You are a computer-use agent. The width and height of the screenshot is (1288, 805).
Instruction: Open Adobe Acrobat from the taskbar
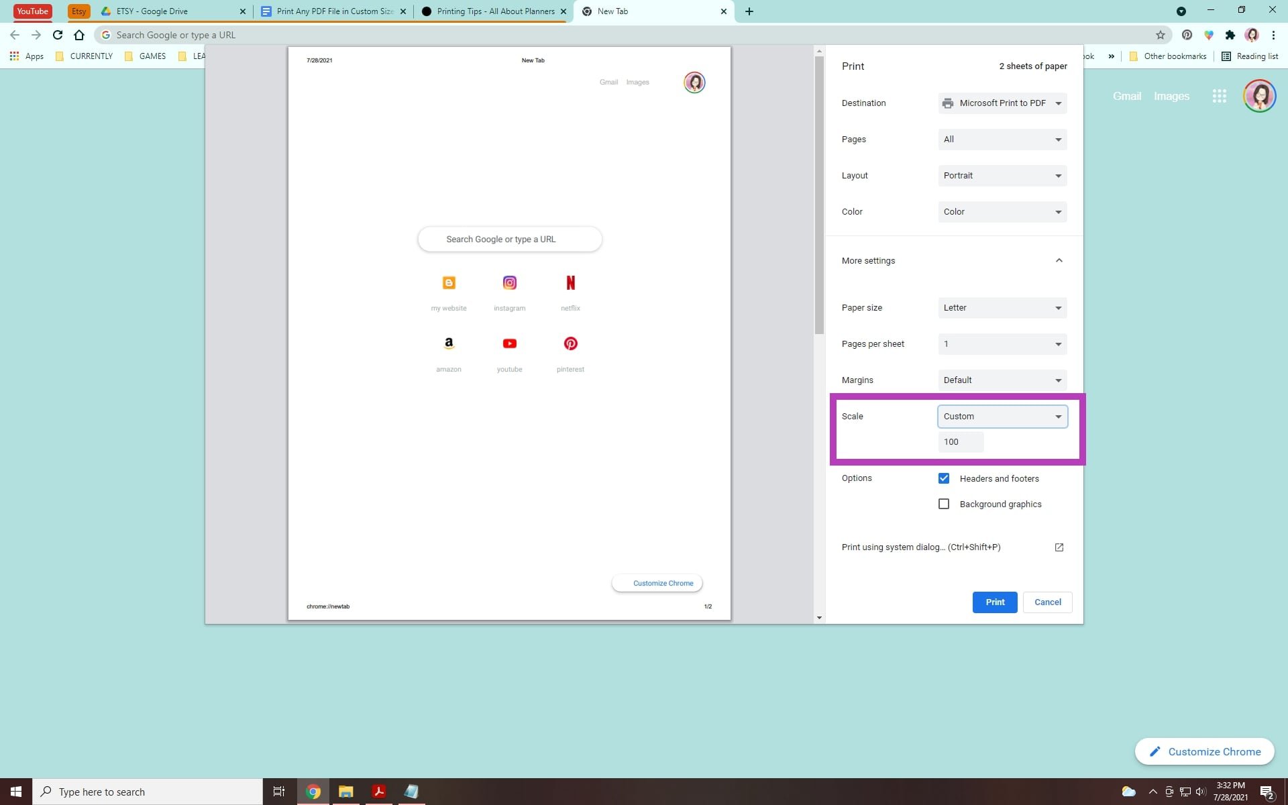(x=378, y=792)
